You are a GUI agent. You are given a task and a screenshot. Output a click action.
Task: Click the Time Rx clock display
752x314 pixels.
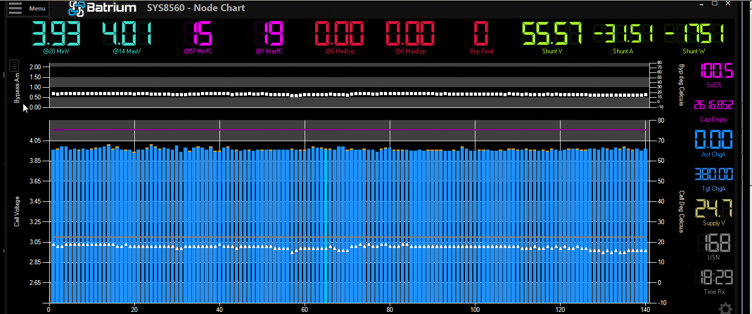[x=713, y=278]
